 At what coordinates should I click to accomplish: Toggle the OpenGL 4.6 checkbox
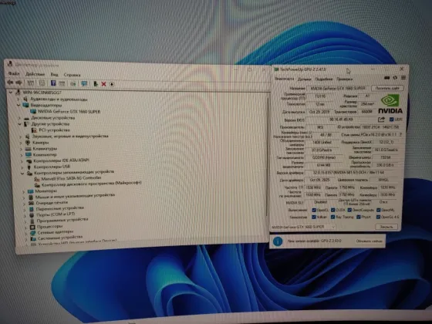click(378, 217)
